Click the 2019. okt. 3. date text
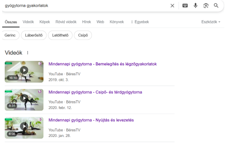The width and height of the screenshot is (228, 145). [x=58, y=80]
